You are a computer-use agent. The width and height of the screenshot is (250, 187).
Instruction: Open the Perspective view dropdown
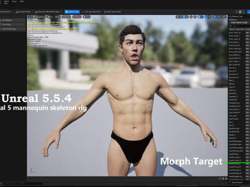click(39, 17)
